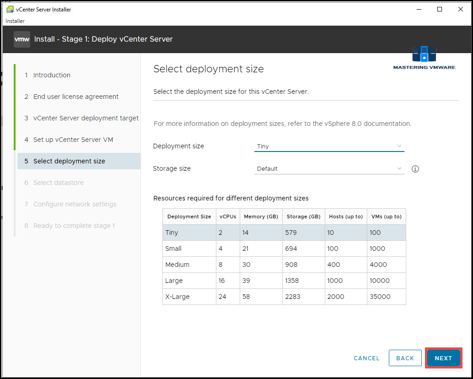The height and width of the screenshot is (379, 473).
Task: Click Small storage value 694
Action: [291, 249]
